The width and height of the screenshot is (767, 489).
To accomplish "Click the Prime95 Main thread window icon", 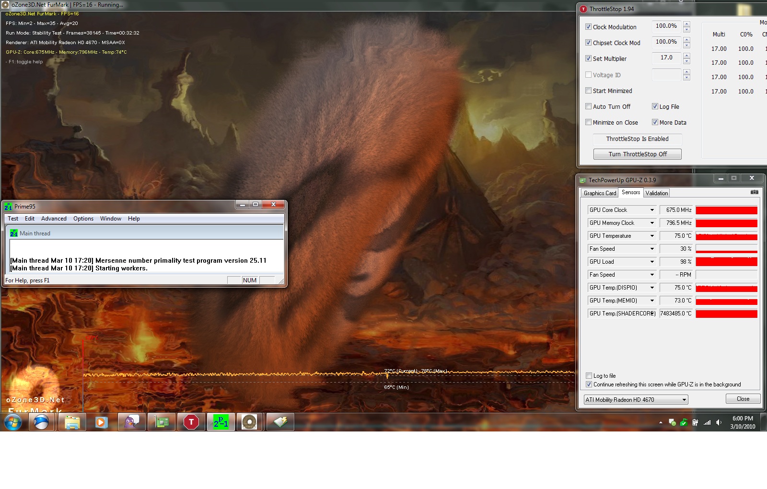I will (x=14, y=233).
